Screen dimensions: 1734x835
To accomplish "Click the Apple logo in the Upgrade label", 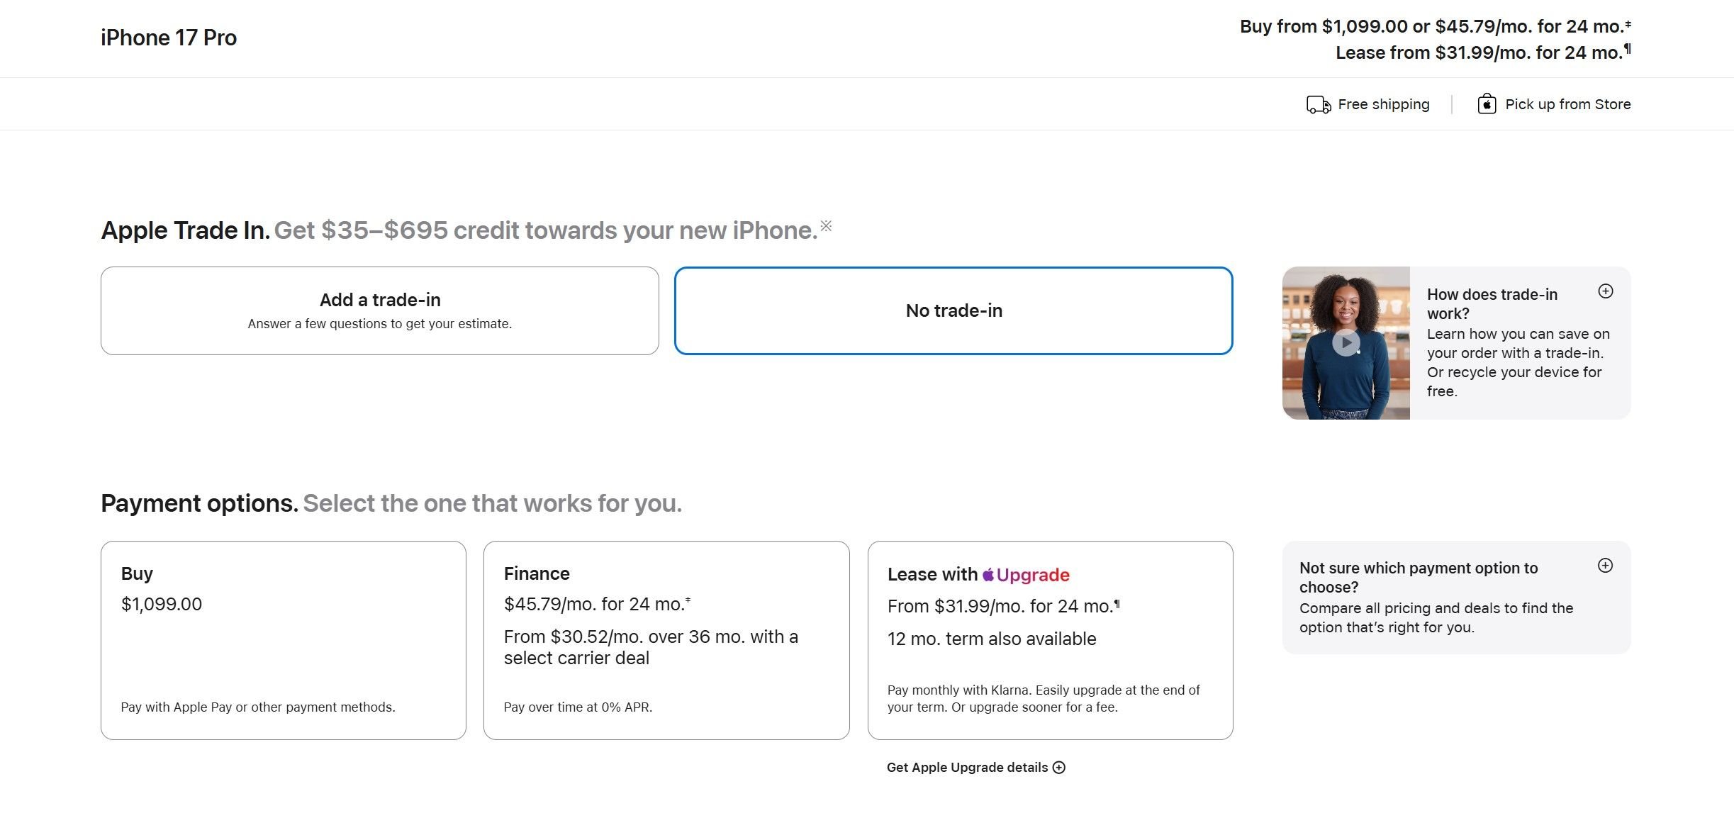I will coord(988,574).
